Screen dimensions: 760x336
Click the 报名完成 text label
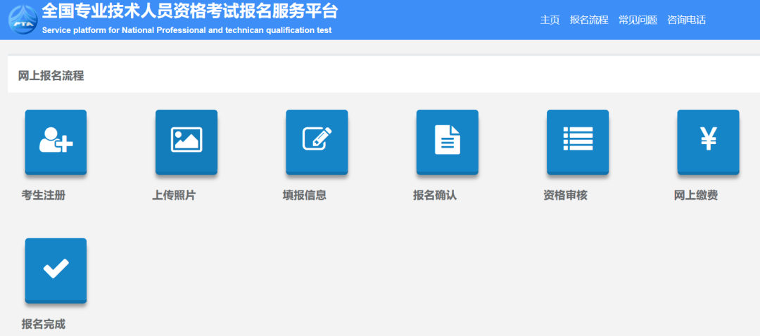(x=44, y=324)
